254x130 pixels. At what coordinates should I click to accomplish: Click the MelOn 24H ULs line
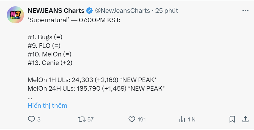pos(96,88)
